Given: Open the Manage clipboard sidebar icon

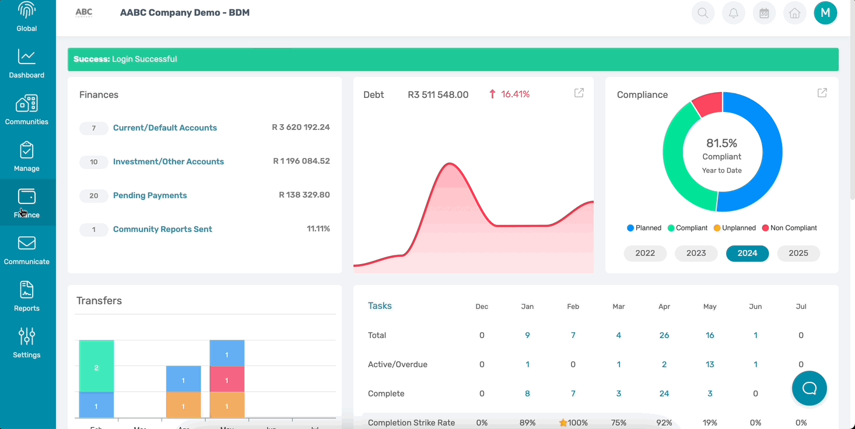Looking at the screenshot, I should 27,150.
